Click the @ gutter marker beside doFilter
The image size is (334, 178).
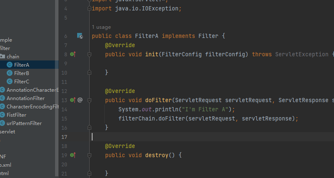[x=80, y=100]
